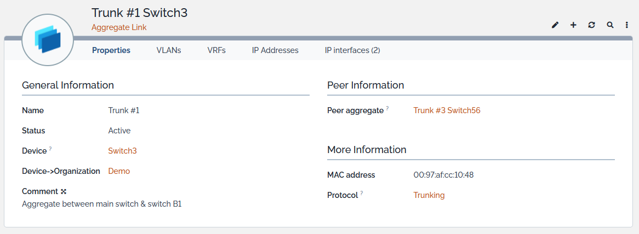Show the IP interfaces (2) tab

[352, 50]
